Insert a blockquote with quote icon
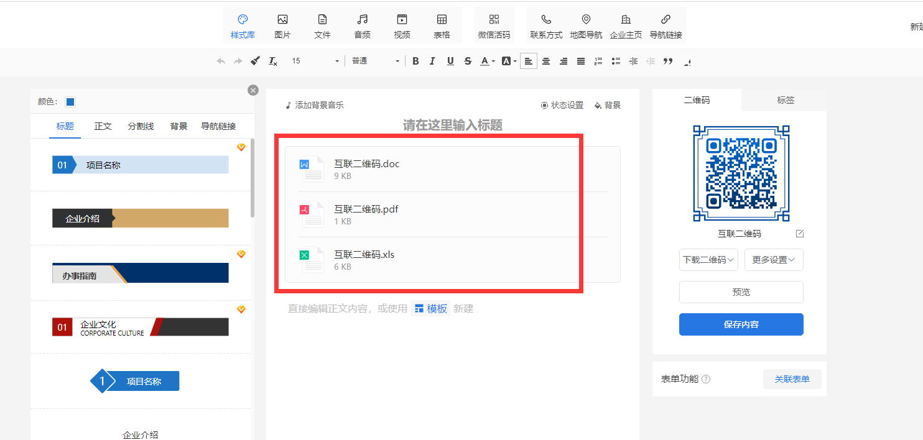923x440 pixels. click(668, 61)
